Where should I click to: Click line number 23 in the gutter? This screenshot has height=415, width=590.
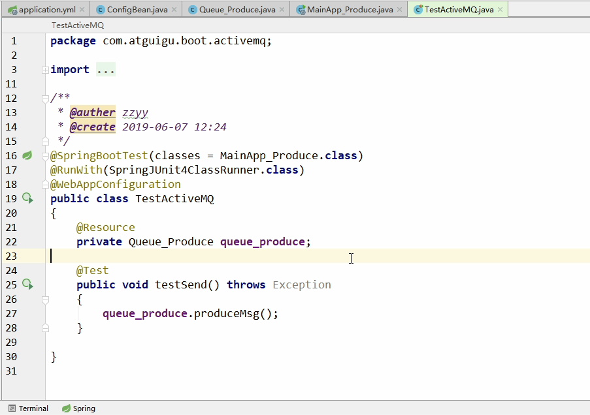pos(11,256)
